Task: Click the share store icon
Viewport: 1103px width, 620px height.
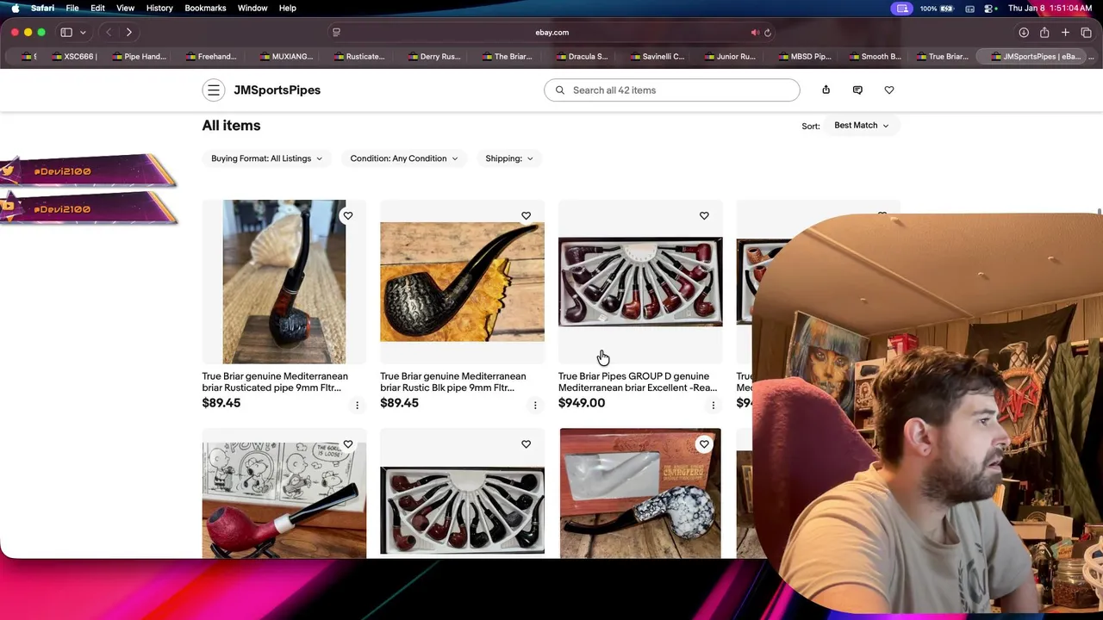Action: (826, 90)
